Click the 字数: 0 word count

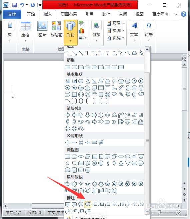pyautogui.click(x=35, y=213)
